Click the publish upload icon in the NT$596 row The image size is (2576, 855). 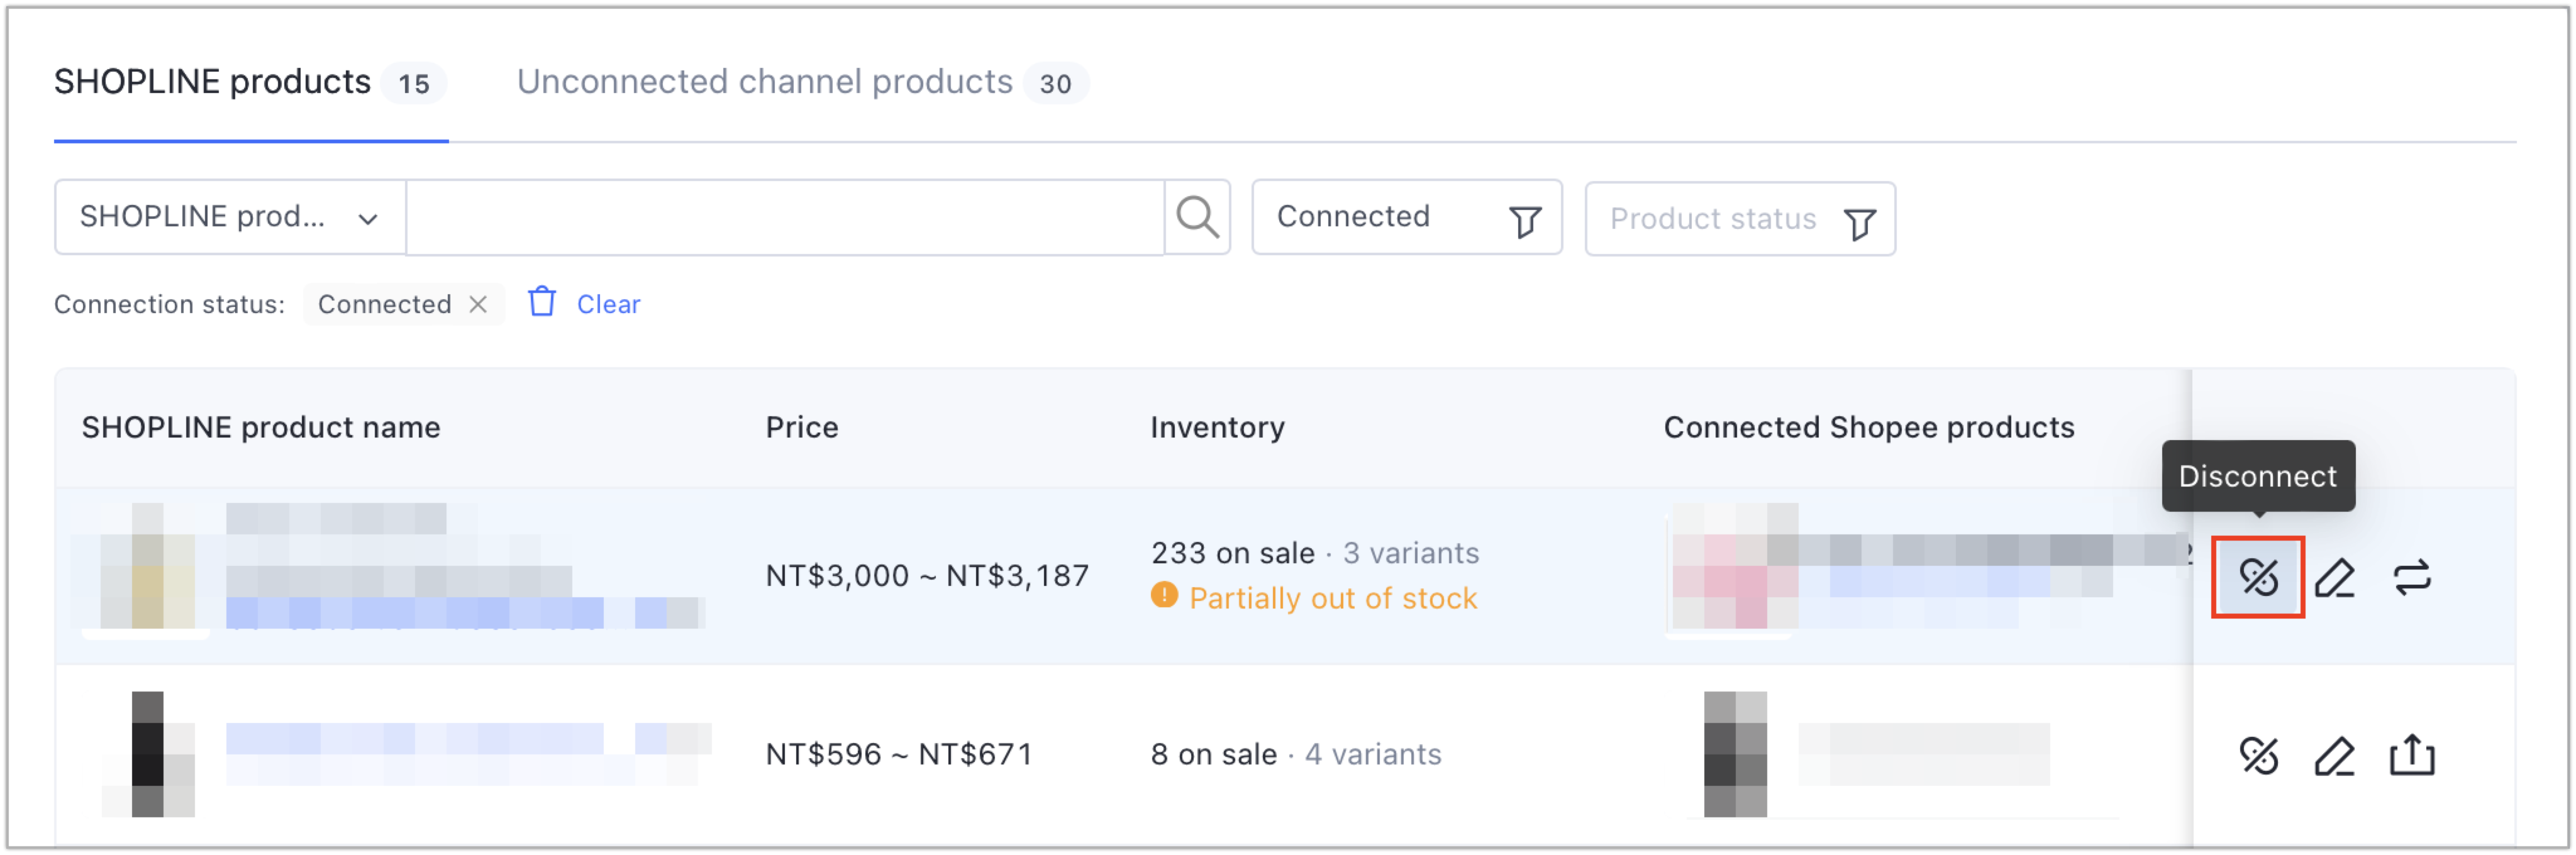(x=2412, y=755)
